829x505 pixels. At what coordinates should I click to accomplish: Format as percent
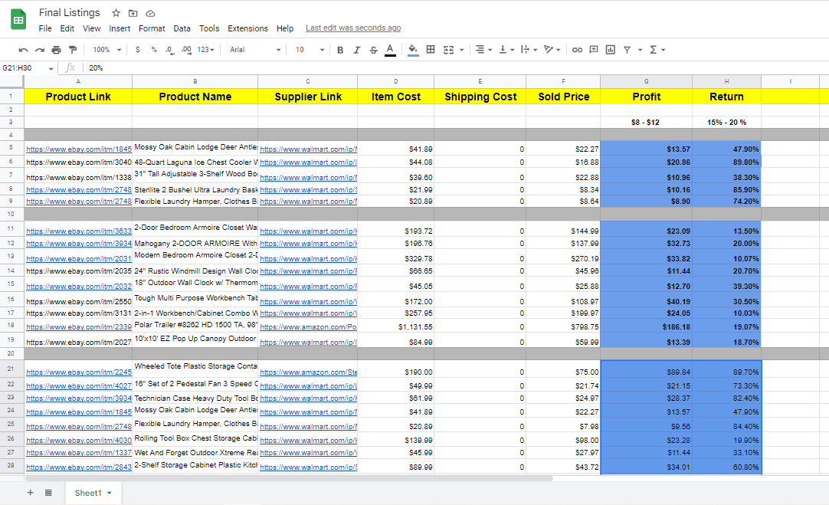pos(154,50)
